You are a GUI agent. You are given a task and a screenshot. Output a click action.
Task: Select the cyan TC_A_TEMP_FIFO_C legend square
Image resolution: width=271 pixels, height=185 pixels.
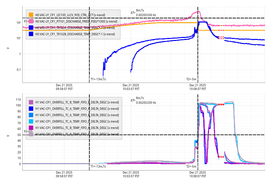coord(31,121)
